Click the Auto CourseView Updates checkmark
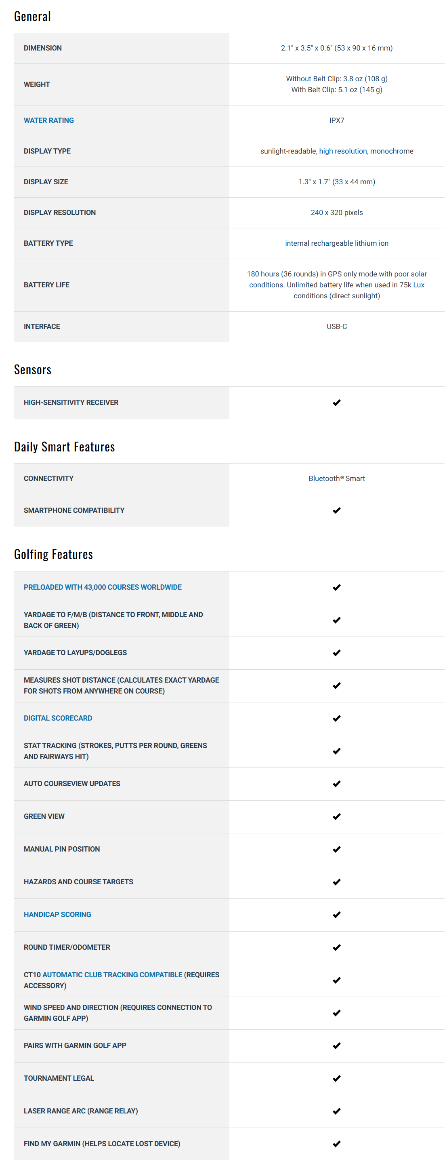Image resolution: width=447 pixels, height=1168 pixels. (x=336, y=784)
